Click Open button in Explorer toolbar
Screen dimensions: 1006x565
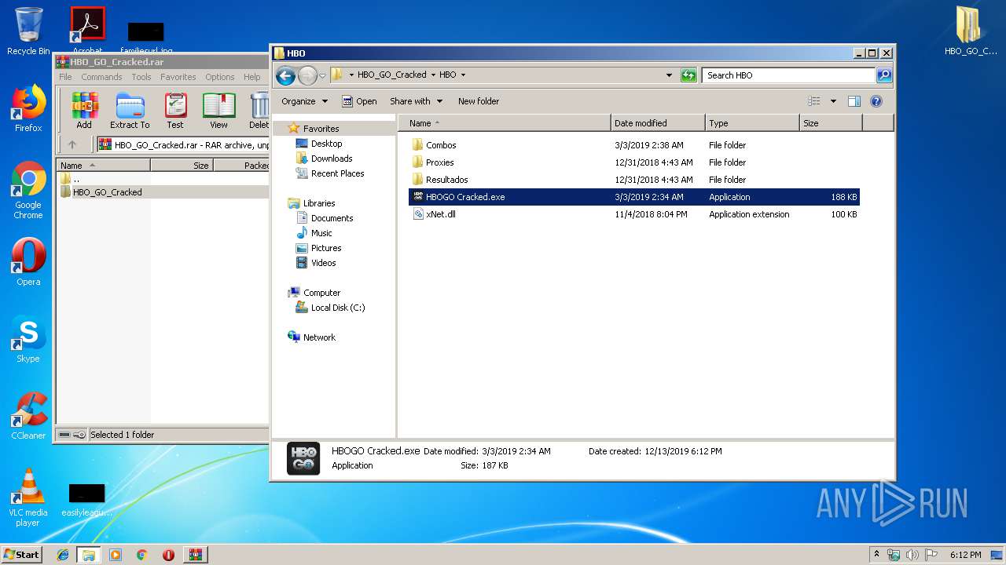[x=359, y=101]
